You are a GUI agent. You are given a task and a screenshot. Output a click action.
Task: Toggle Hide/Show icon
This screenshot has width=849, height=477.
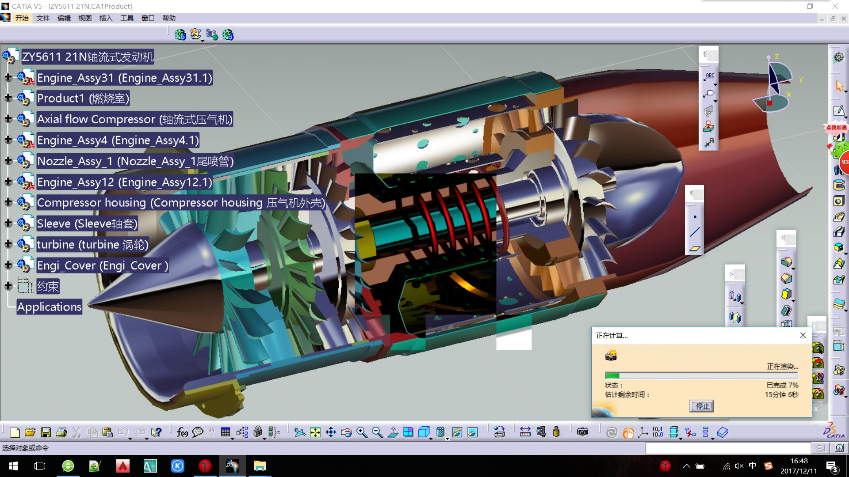tap(457, 432)
